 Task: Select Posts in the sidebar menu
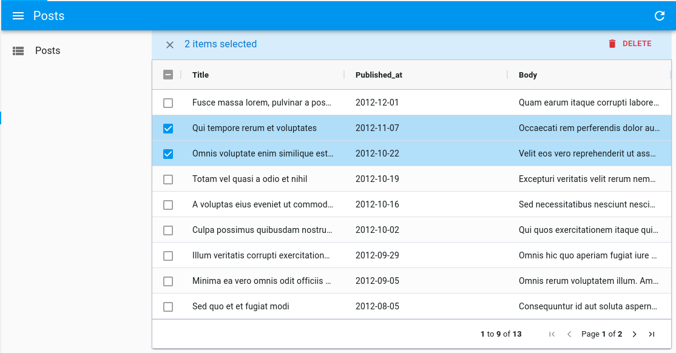click(47, 50)
